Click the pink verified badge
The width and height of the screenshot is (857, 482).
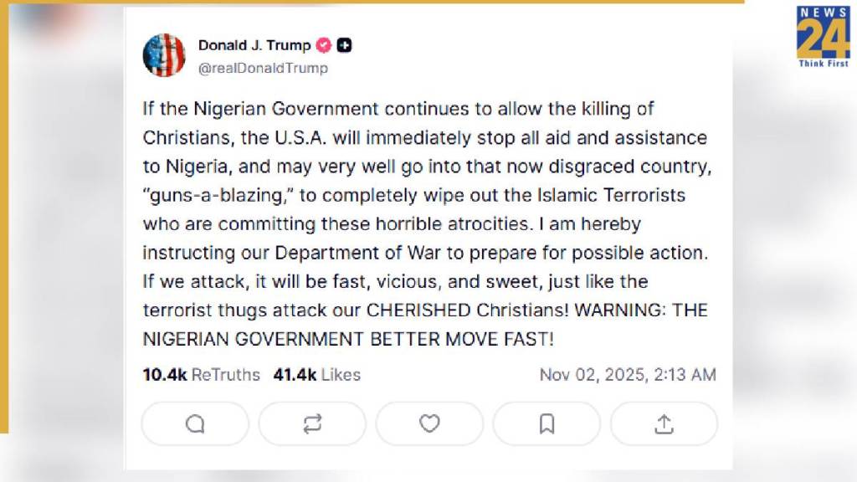[x=324, y=46]
